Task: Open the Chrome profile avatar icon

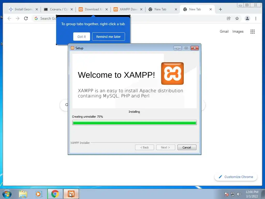Action: coord(247,18)
